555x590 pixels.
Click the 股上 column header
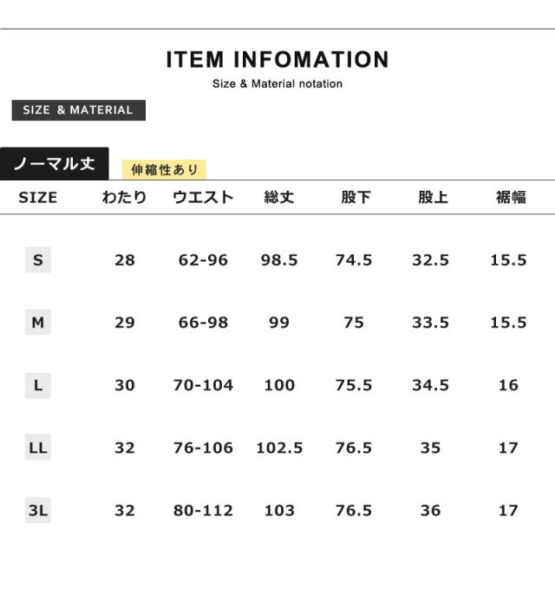click(x=432, y=197)
